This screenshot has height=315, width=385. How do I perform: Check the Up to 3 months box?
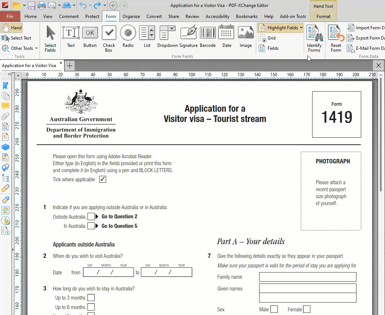[x=91, y=297]
